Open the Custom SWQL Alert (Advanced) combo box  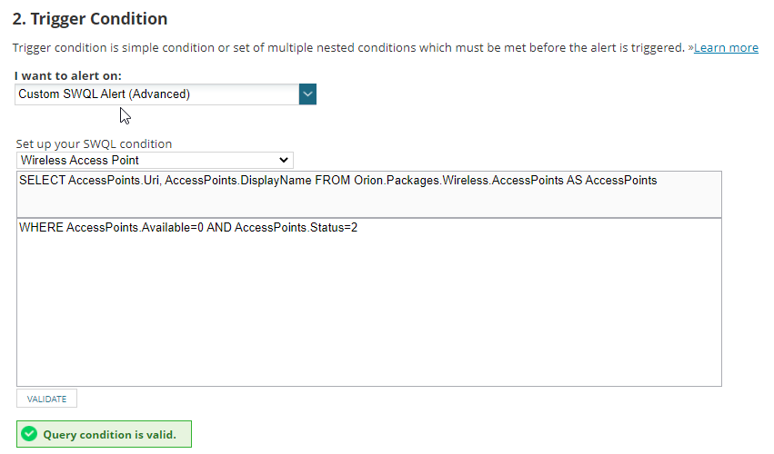pos(166,94)
